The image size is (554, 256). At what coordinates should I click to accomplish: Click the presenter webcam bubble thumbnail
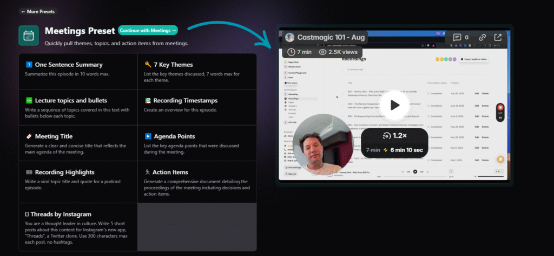tap(320, 144)
